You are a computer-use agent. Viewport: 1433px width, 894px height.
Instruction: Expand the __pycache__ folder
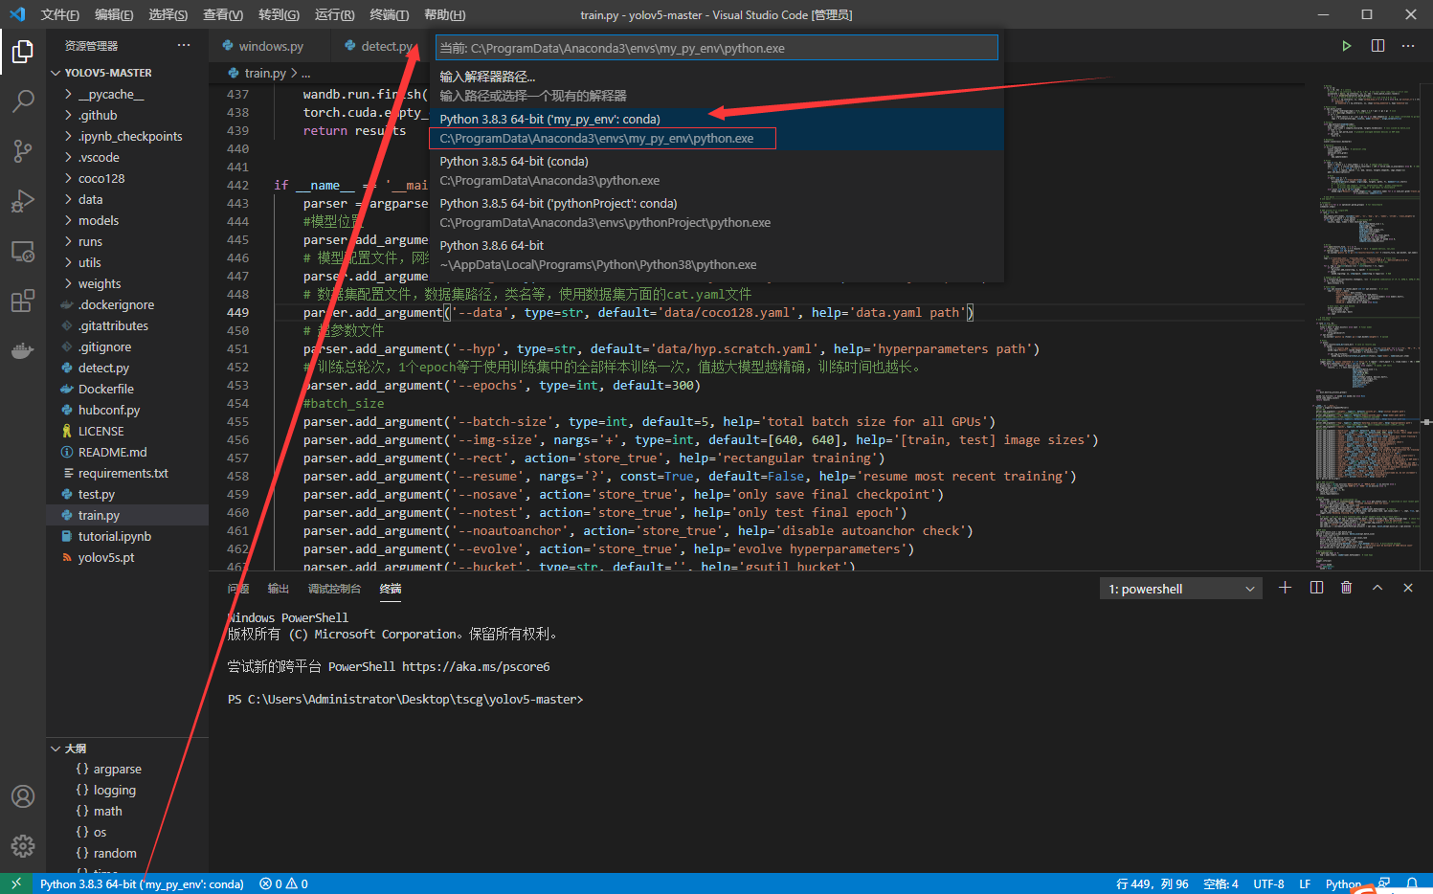(127, 94)
